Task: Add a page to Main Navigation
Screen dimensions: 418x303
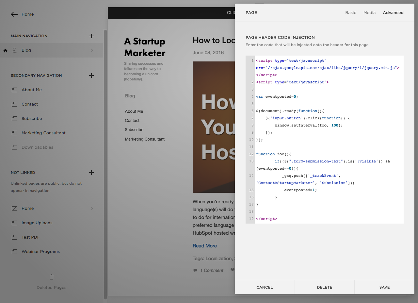Action: (91, 36)
